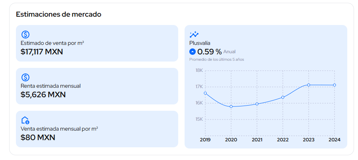Image resolution: width=358 pixels, height=160 pixels.
Task: Click the 2021 chart data point
Action: tap(257, 104)
